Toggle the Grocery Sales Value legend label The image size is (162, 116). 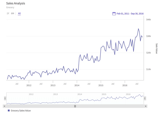click(21, 110)
